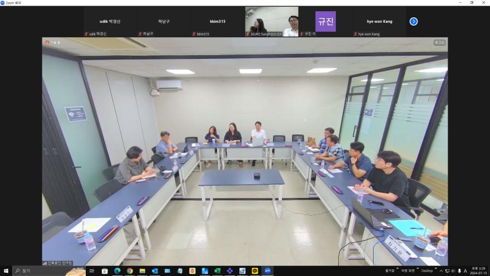Screen dimensions: 490x276
Task: Select hye won Kang participant tile
Action: [379, 22]
